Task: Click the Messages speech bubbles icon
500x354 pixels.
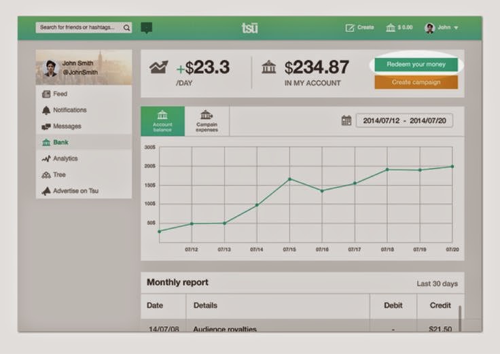Action: pos(46,126)
